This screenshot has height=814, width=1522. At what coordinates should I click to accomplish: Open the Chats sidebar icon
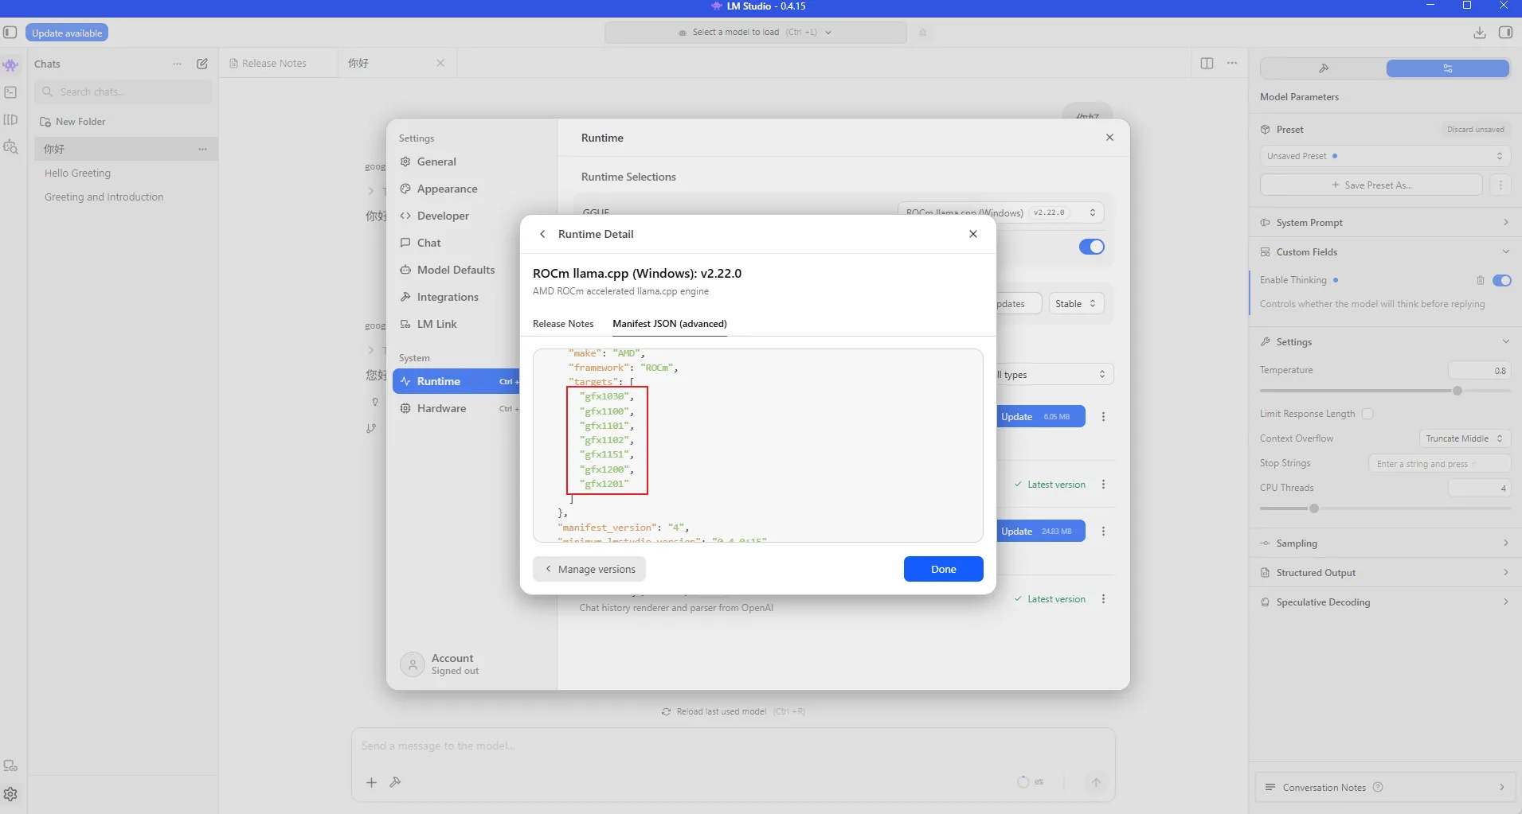[x=10, y=64]
